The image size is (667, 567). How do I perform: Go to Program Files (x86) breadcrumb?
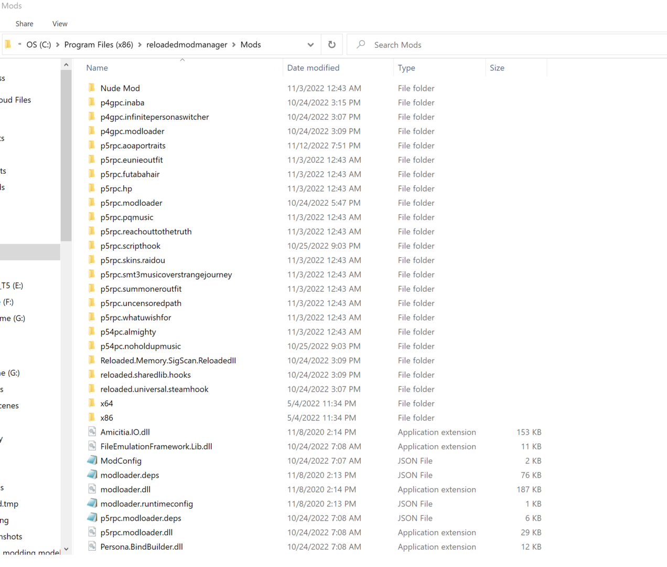(99, 45)
